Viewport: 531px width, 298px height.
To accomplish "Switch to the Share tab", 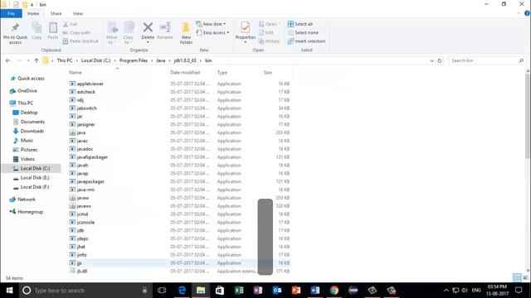I will coord(56,13).
